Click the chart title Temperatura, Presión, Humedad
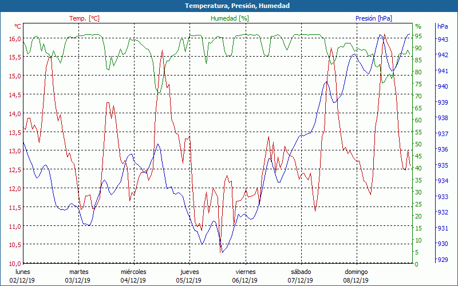 coord(237,6)
